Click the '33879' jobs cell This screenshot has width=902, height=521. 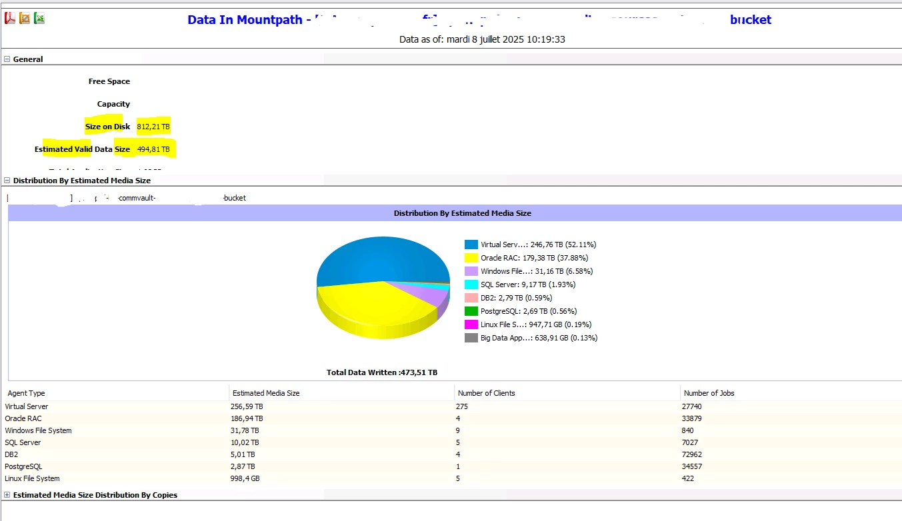[x=692, y=418]
